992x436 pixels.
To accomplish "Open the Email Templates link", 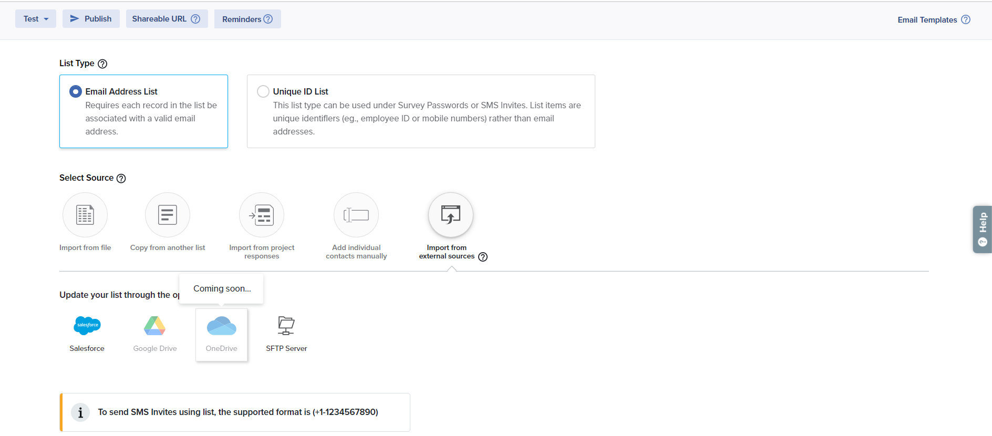I will click(927, 20).
